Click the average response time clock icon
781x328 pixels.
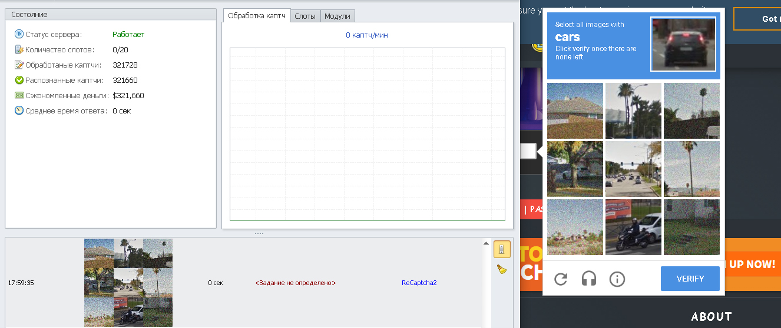click(x=19, y=111)
